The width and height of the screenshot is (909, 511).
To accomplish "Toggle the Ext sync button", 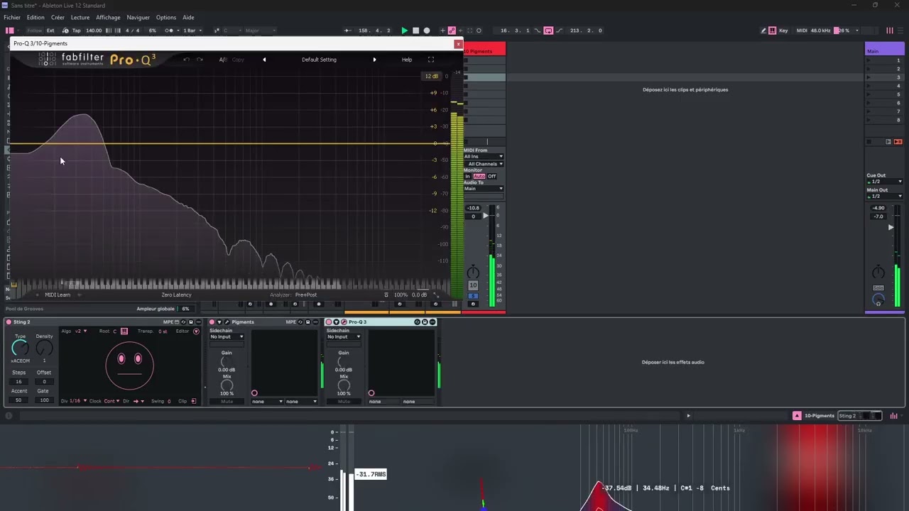I will pyautogui.click(x=50, y=31).
